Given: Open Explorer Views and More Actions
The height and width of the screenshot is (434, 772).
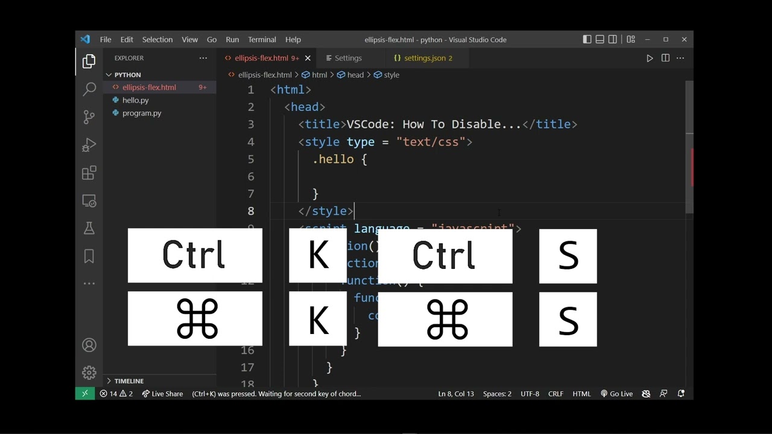Looking at the screenshot, I should [x=203, y=58].
